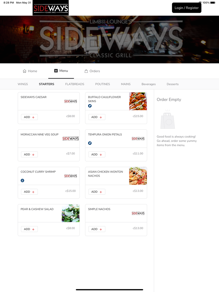219x292 pixels.
Task: Open the Login / Register button
Action: tap(186, 8)
